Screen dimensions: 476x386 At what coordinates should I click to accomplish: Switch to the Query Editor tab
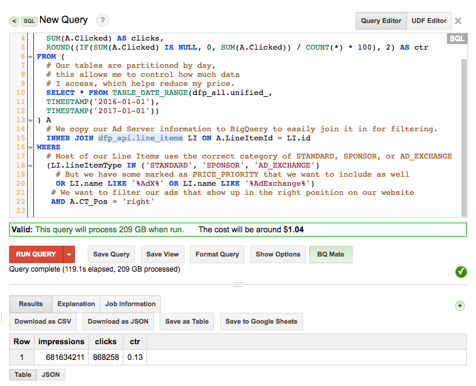(x=381, y=21)
